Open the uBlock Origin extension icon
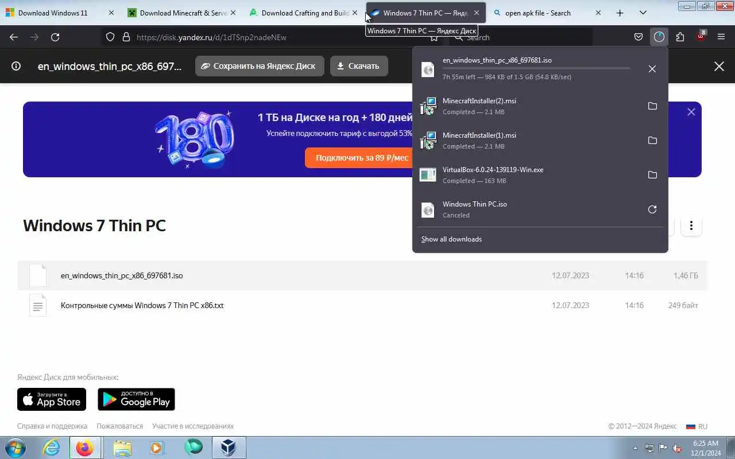 pos(701,37)
